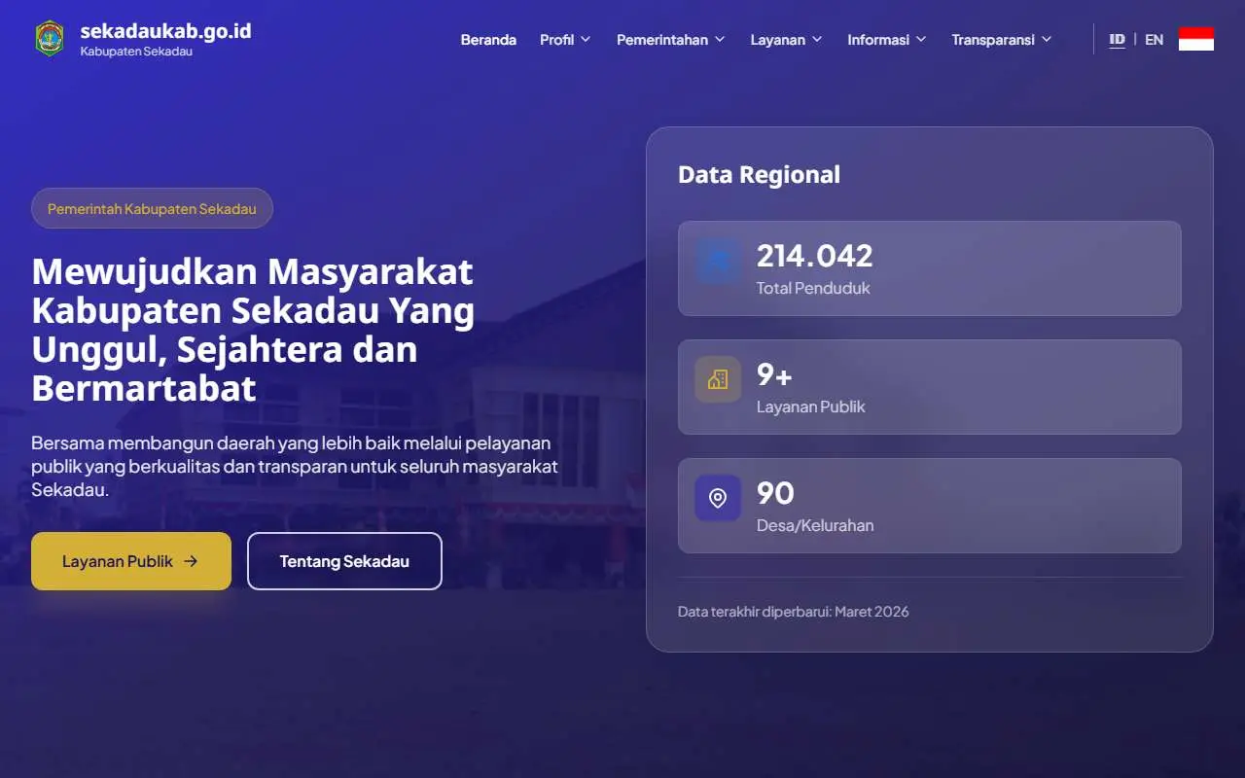Select the 9+ Layanan Publik card

point(930,387)
